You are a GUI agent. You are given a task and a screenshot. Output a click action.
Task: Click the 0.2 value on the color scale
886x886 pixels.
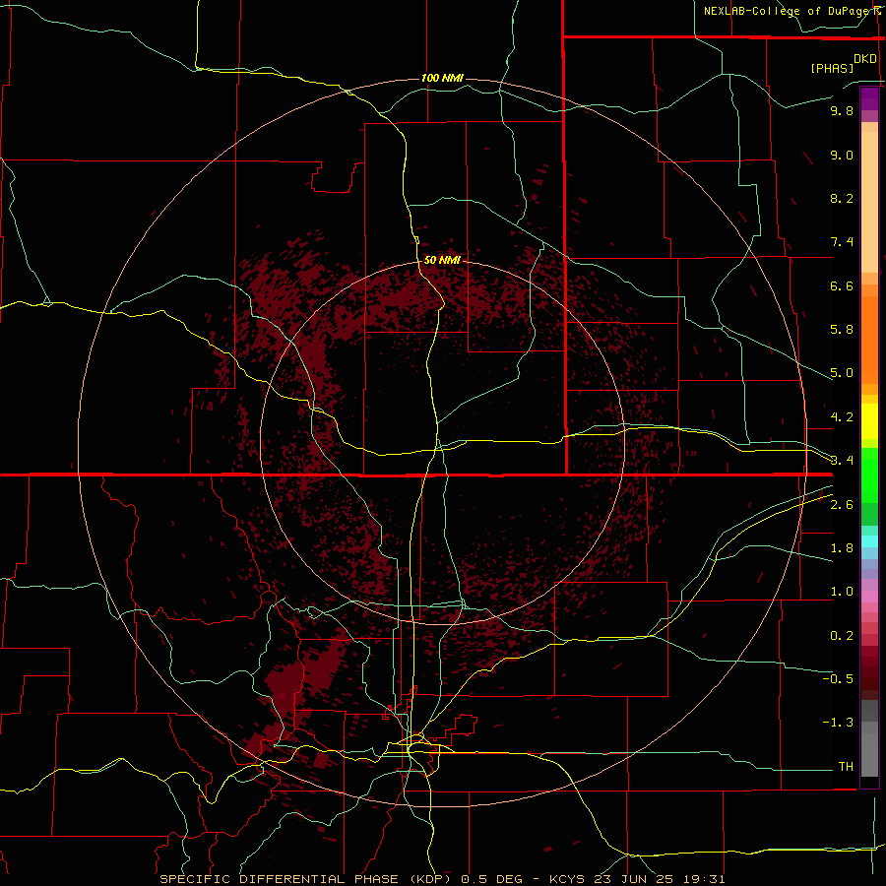(x=842, y=636)
